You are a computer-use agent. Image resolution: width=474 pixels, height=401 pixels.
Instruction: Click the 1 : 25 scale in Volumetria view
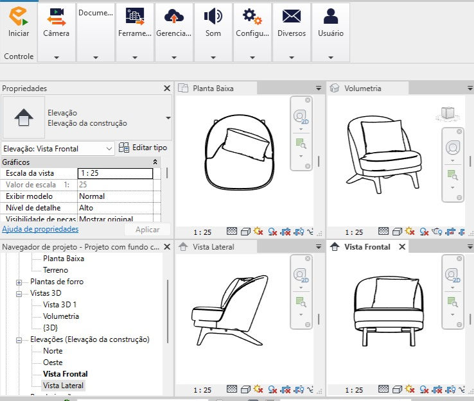[354, 232]
